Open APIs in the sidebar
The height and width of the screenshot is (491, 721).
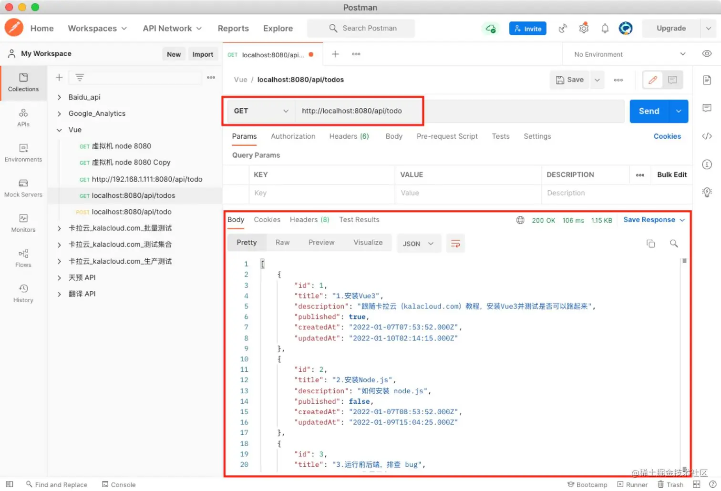point(23,118)
